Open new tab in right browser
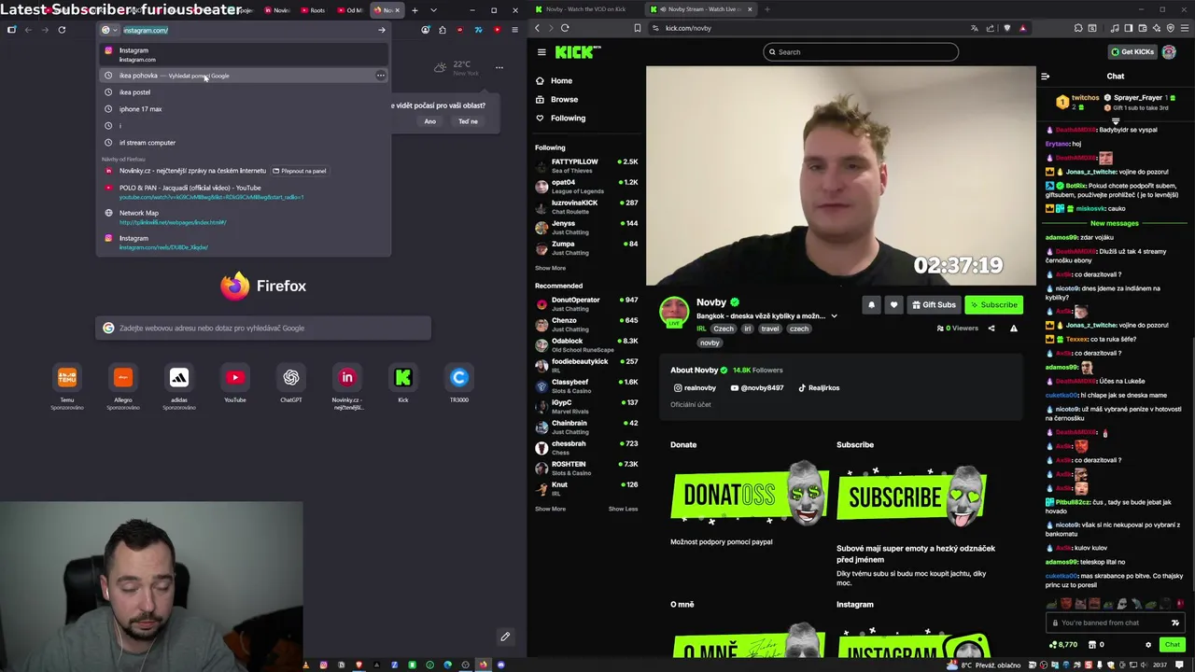This screenshot has height=672, width=1195. point(766,9)
